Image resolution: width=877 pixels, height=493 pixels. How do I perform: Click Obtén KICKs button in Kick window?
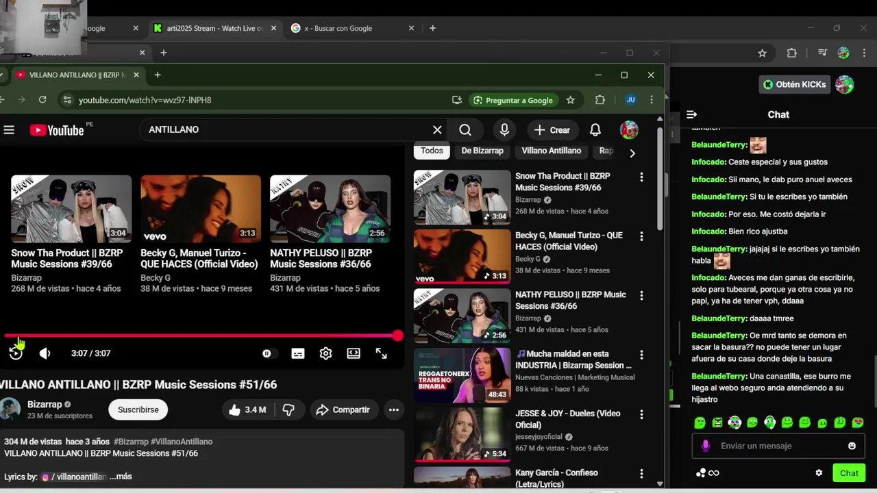pos(795,84)
